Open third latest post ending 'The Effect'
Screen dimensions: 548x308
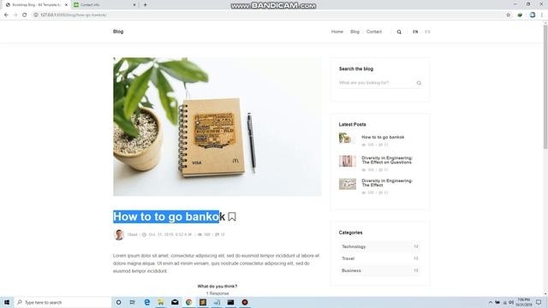pyautogui.click(x=387, y=183)
